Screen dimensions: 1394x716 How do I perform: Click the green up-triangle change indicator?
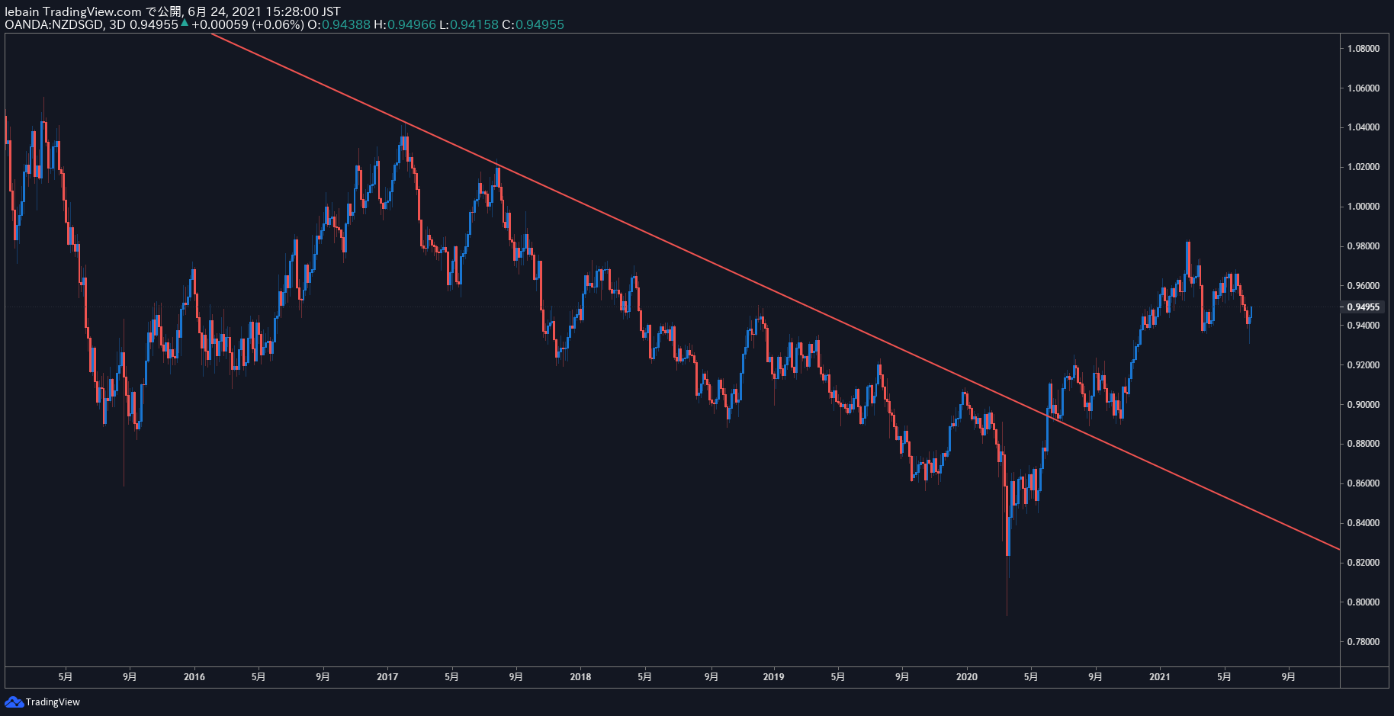185,23
